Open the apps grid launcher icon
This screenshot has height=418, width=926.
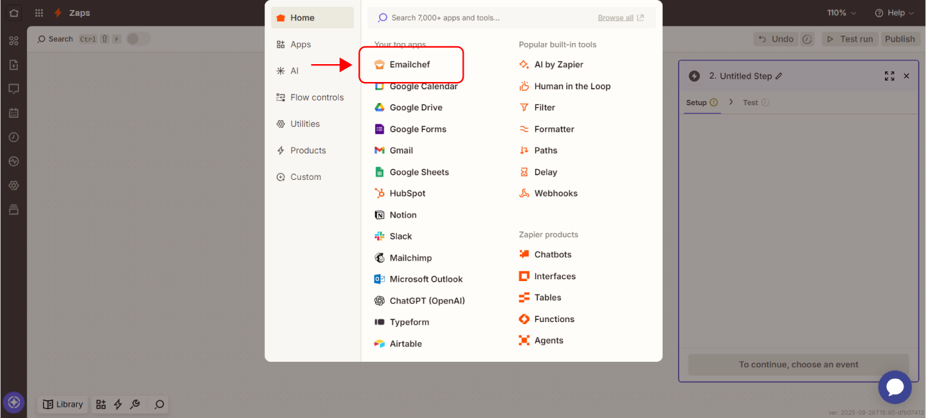[39, 13]
